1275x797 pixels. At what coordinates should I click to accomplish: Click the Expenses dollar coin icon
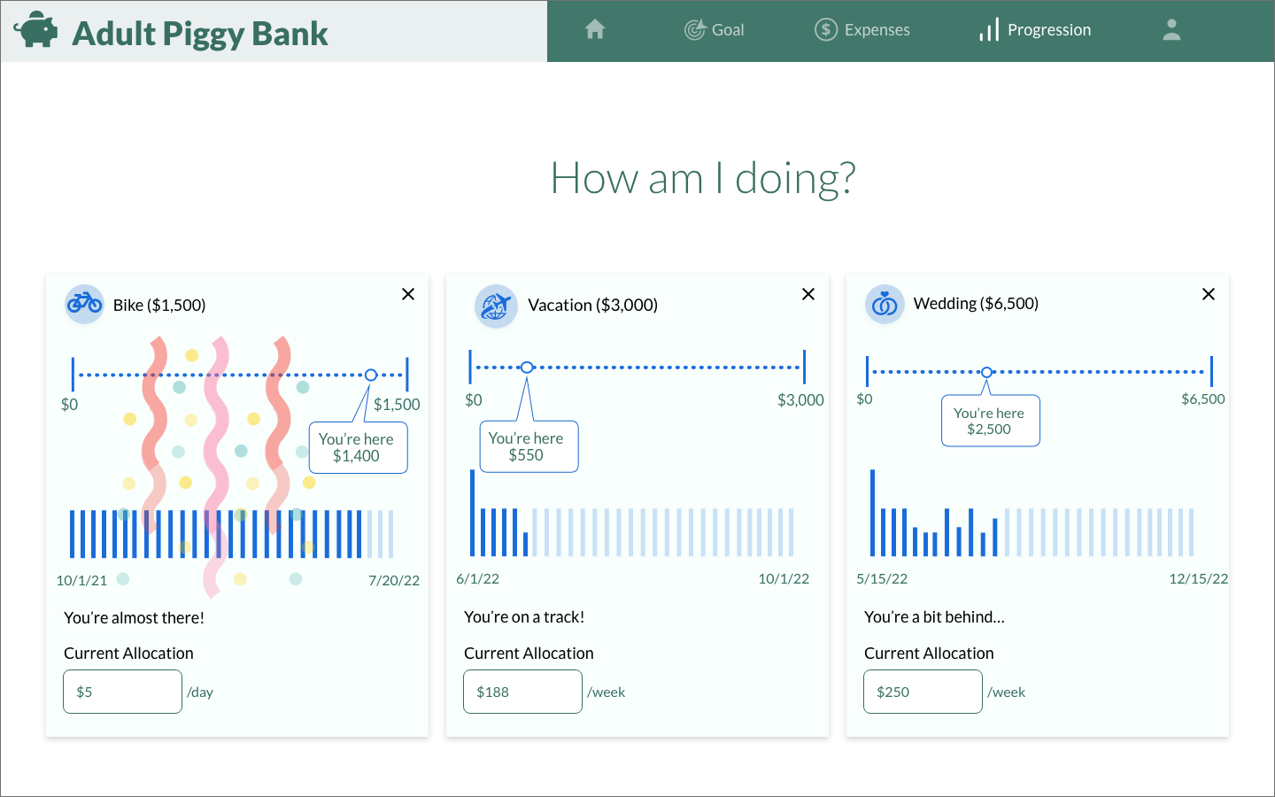point(825,30)
